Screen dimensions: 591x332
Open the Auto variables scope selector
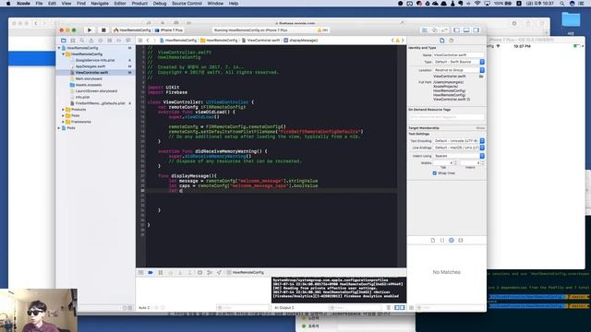[x=144, y=307]
